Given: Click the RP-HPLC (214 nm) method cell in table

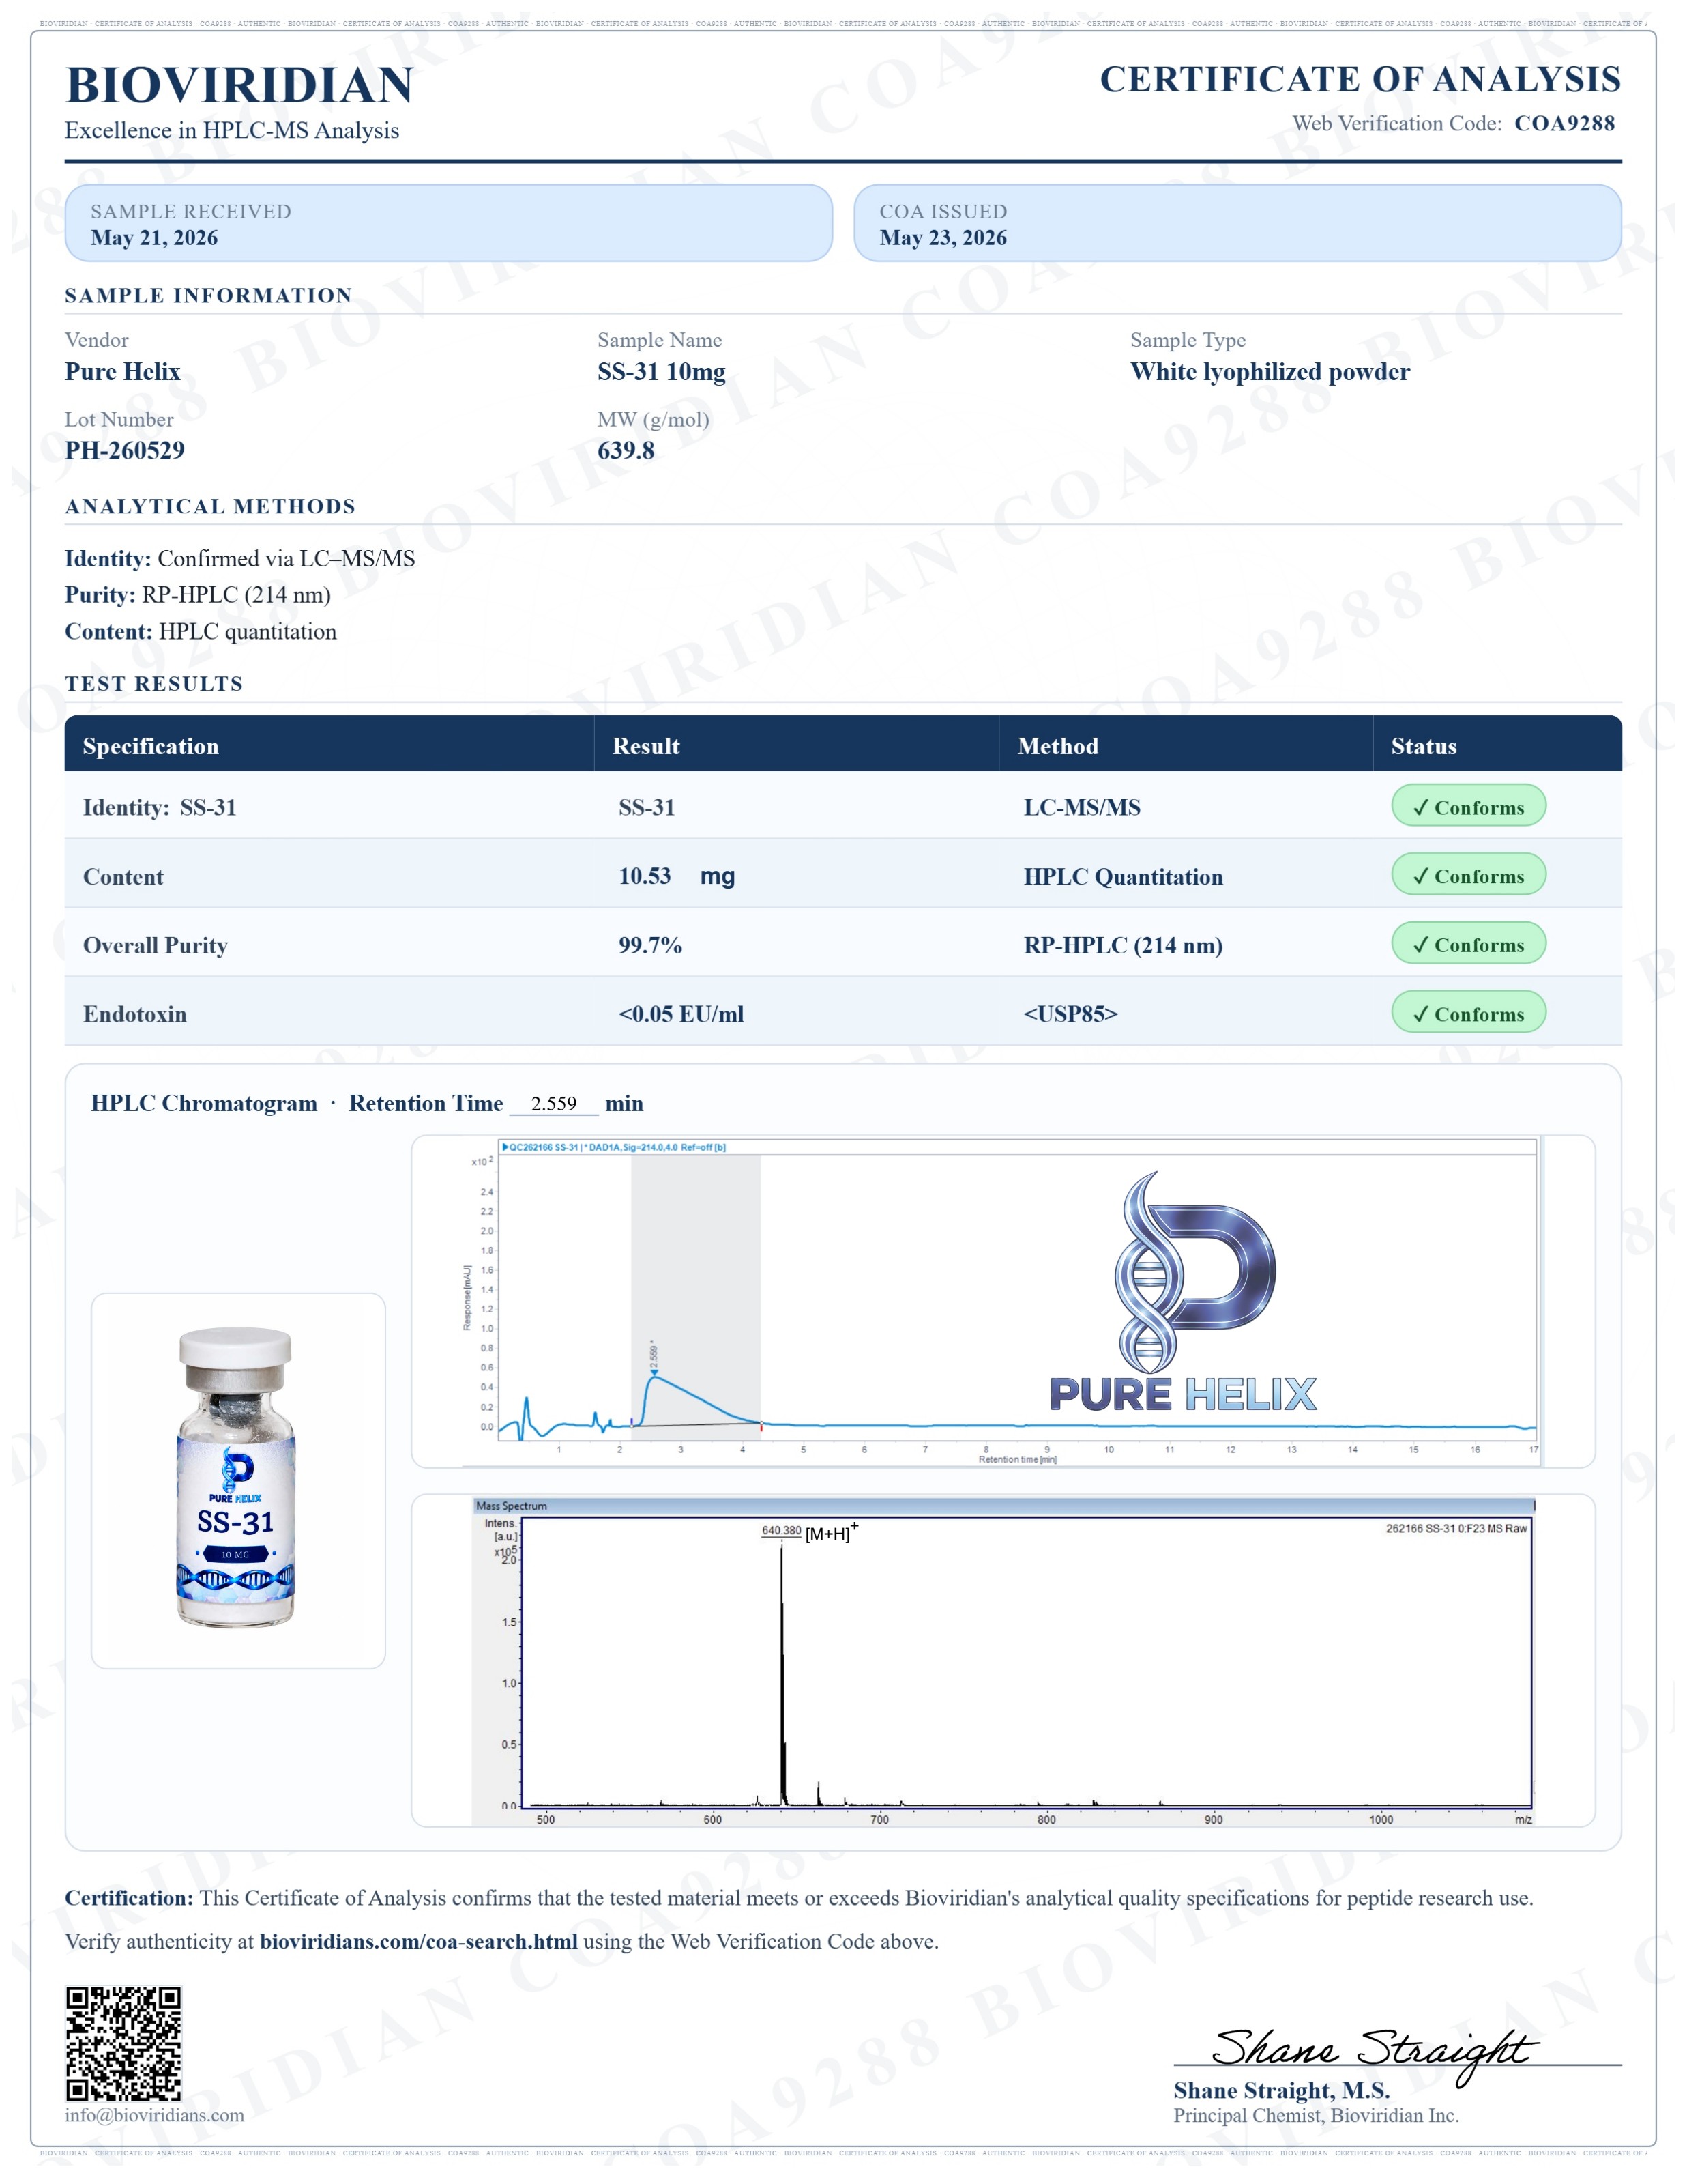Looking at the screenshot, I should click(1124, 945).
